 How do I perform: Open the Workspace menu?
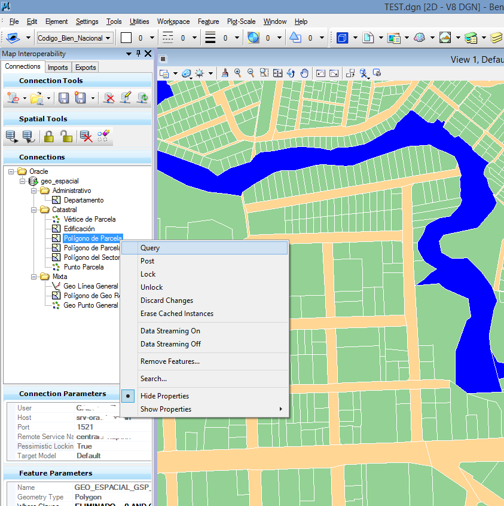coord(173,22)
